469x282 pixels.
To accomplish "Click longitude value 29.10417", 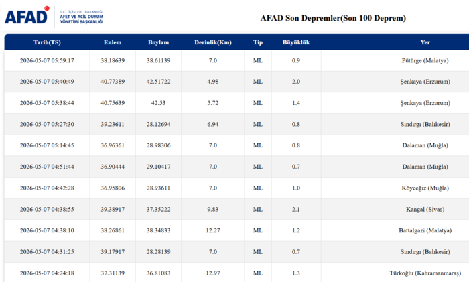I will click(158, 167).
